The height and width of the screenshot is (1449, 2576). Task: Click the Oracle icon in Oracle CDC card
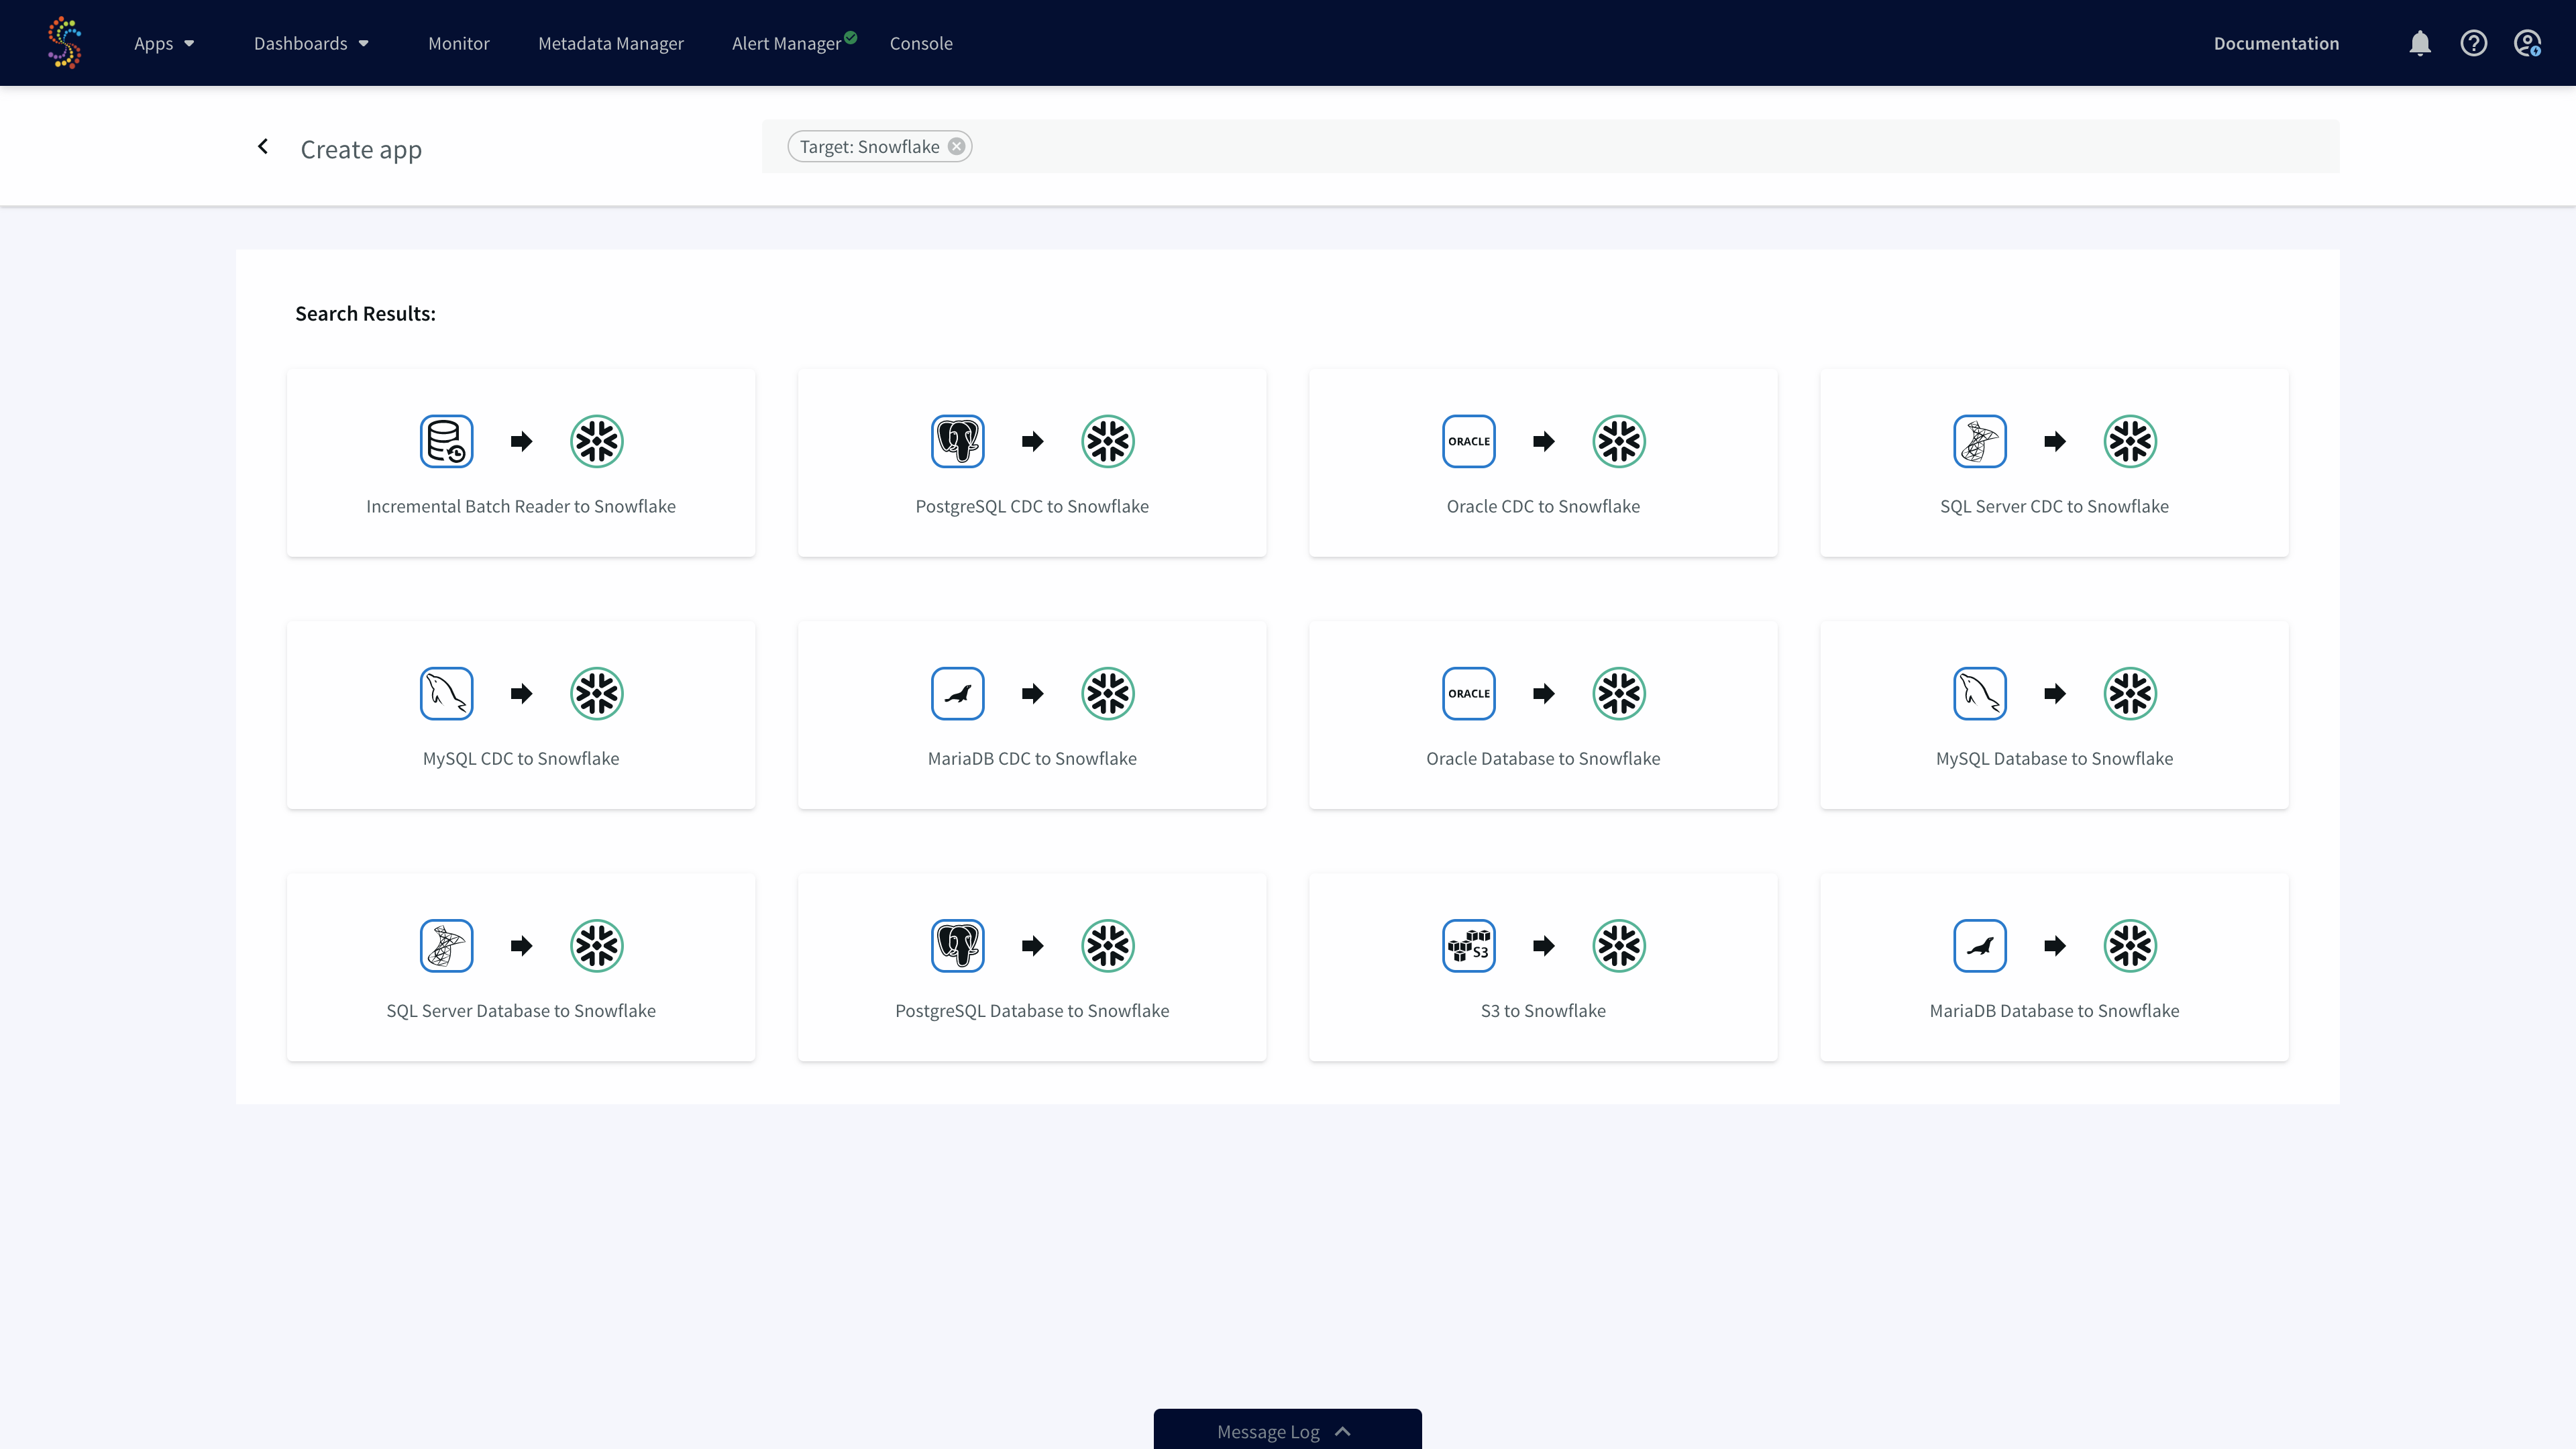coord(1469,441)
